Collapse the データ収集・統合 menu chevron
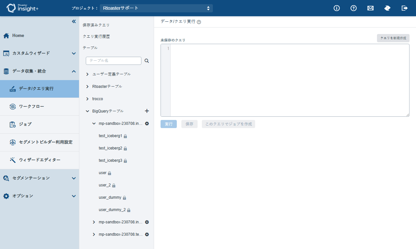Image resolution: width=416 pixels, height=249 pixels. 74,71
